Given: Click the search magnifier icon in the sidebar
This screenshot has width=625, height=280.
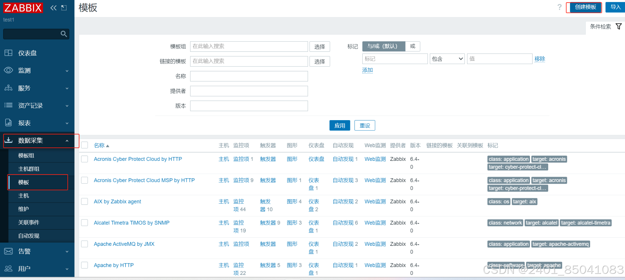Looking at the screenshot, I should click(x=64, y=34).
